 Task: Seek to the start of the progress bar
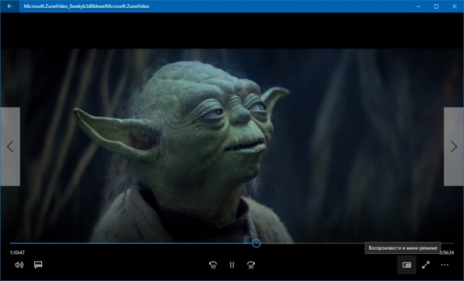point(11,243)
